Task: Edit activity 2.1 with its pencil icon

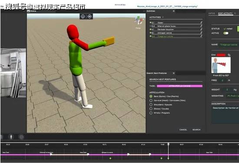Action: pos(201,23)
